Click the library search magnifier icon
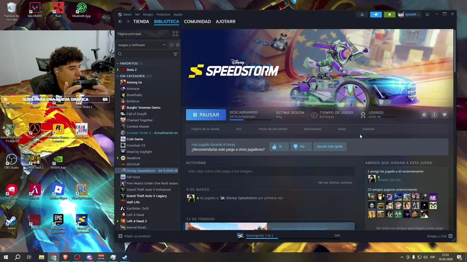 tap(120, 54)
